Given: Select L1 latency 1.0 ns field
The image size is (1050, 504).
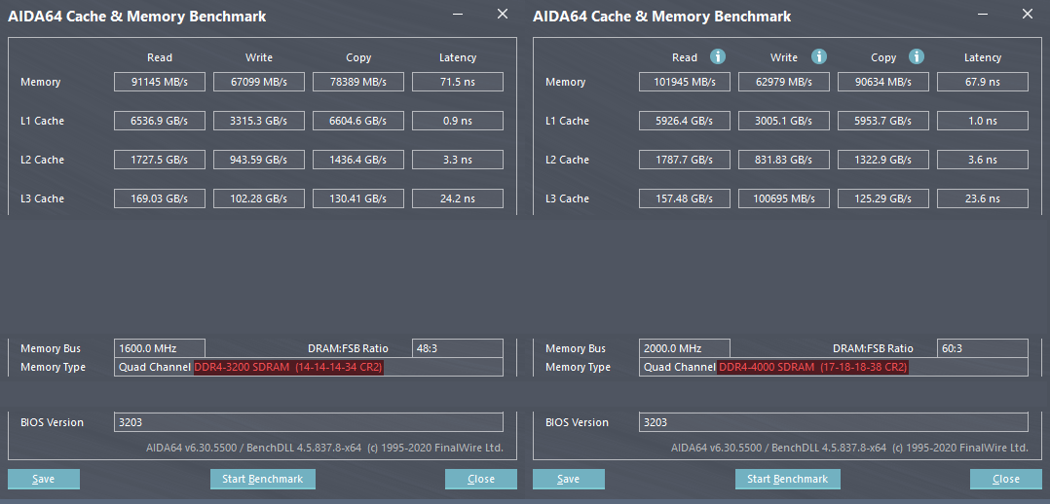Looking at the screenshot, I should click(983, 122).
